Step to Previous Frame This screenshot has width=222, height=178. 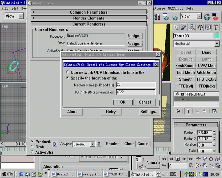171,159
